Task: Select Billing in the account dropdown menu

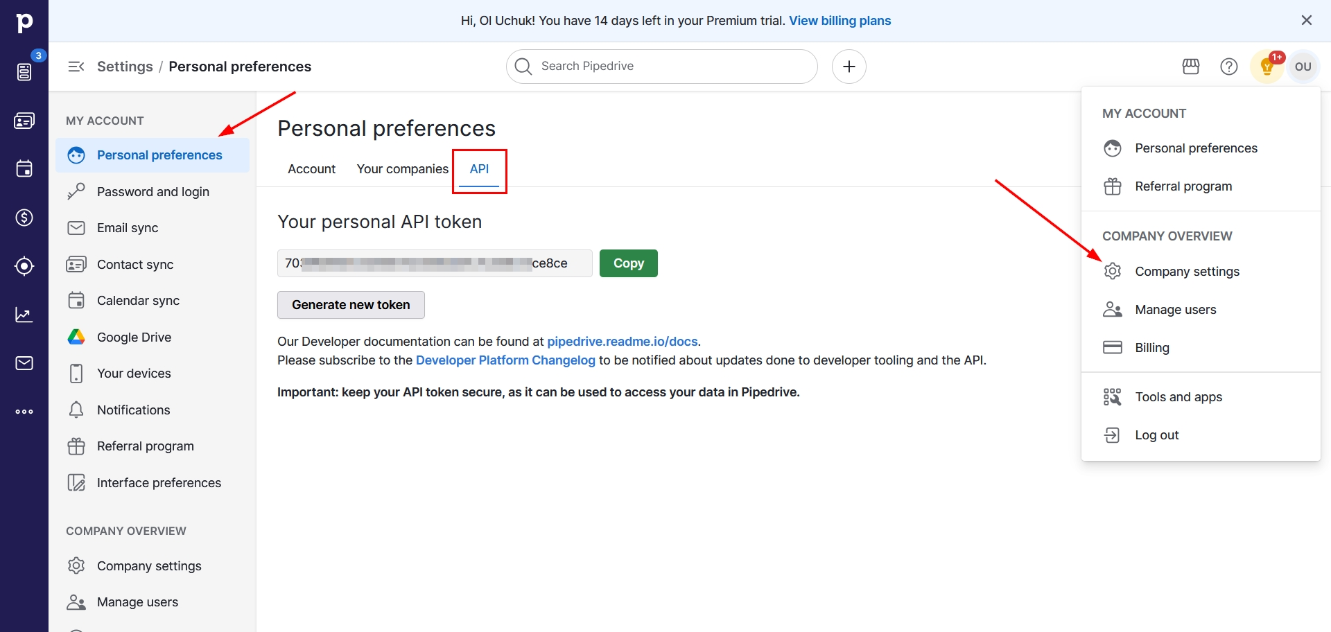Action: pyautogui.click(x=1151, y=348)
